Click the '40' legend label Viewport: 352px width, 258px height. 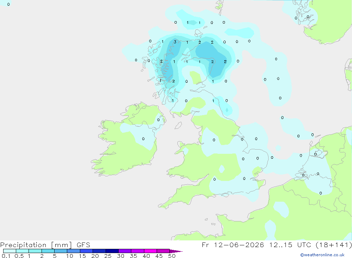click(x=146, y=256)
